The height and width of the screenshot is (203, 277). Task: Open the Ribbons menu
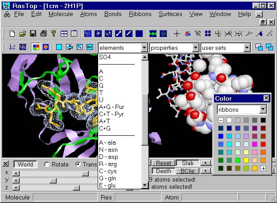point(140,14)
